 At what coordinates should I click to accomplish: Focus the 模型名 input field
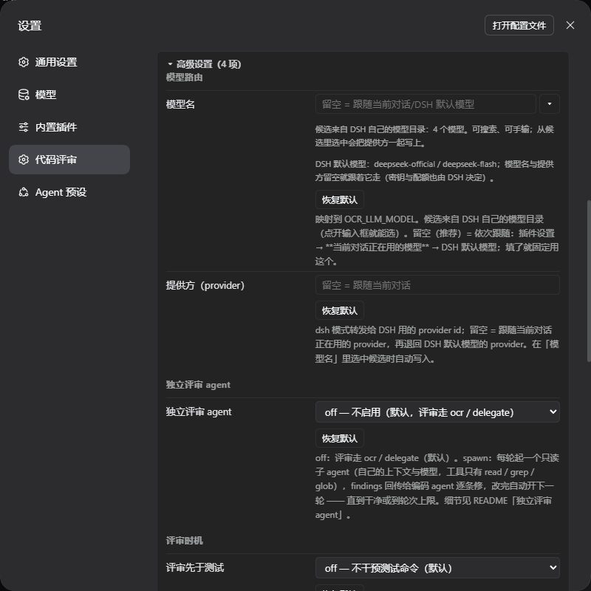tap(426, 104)
